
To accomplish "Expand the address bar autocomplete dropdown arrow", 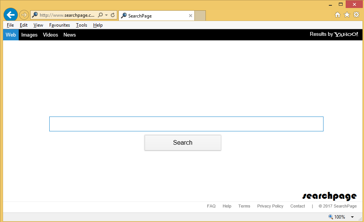I will coord(106,15).
